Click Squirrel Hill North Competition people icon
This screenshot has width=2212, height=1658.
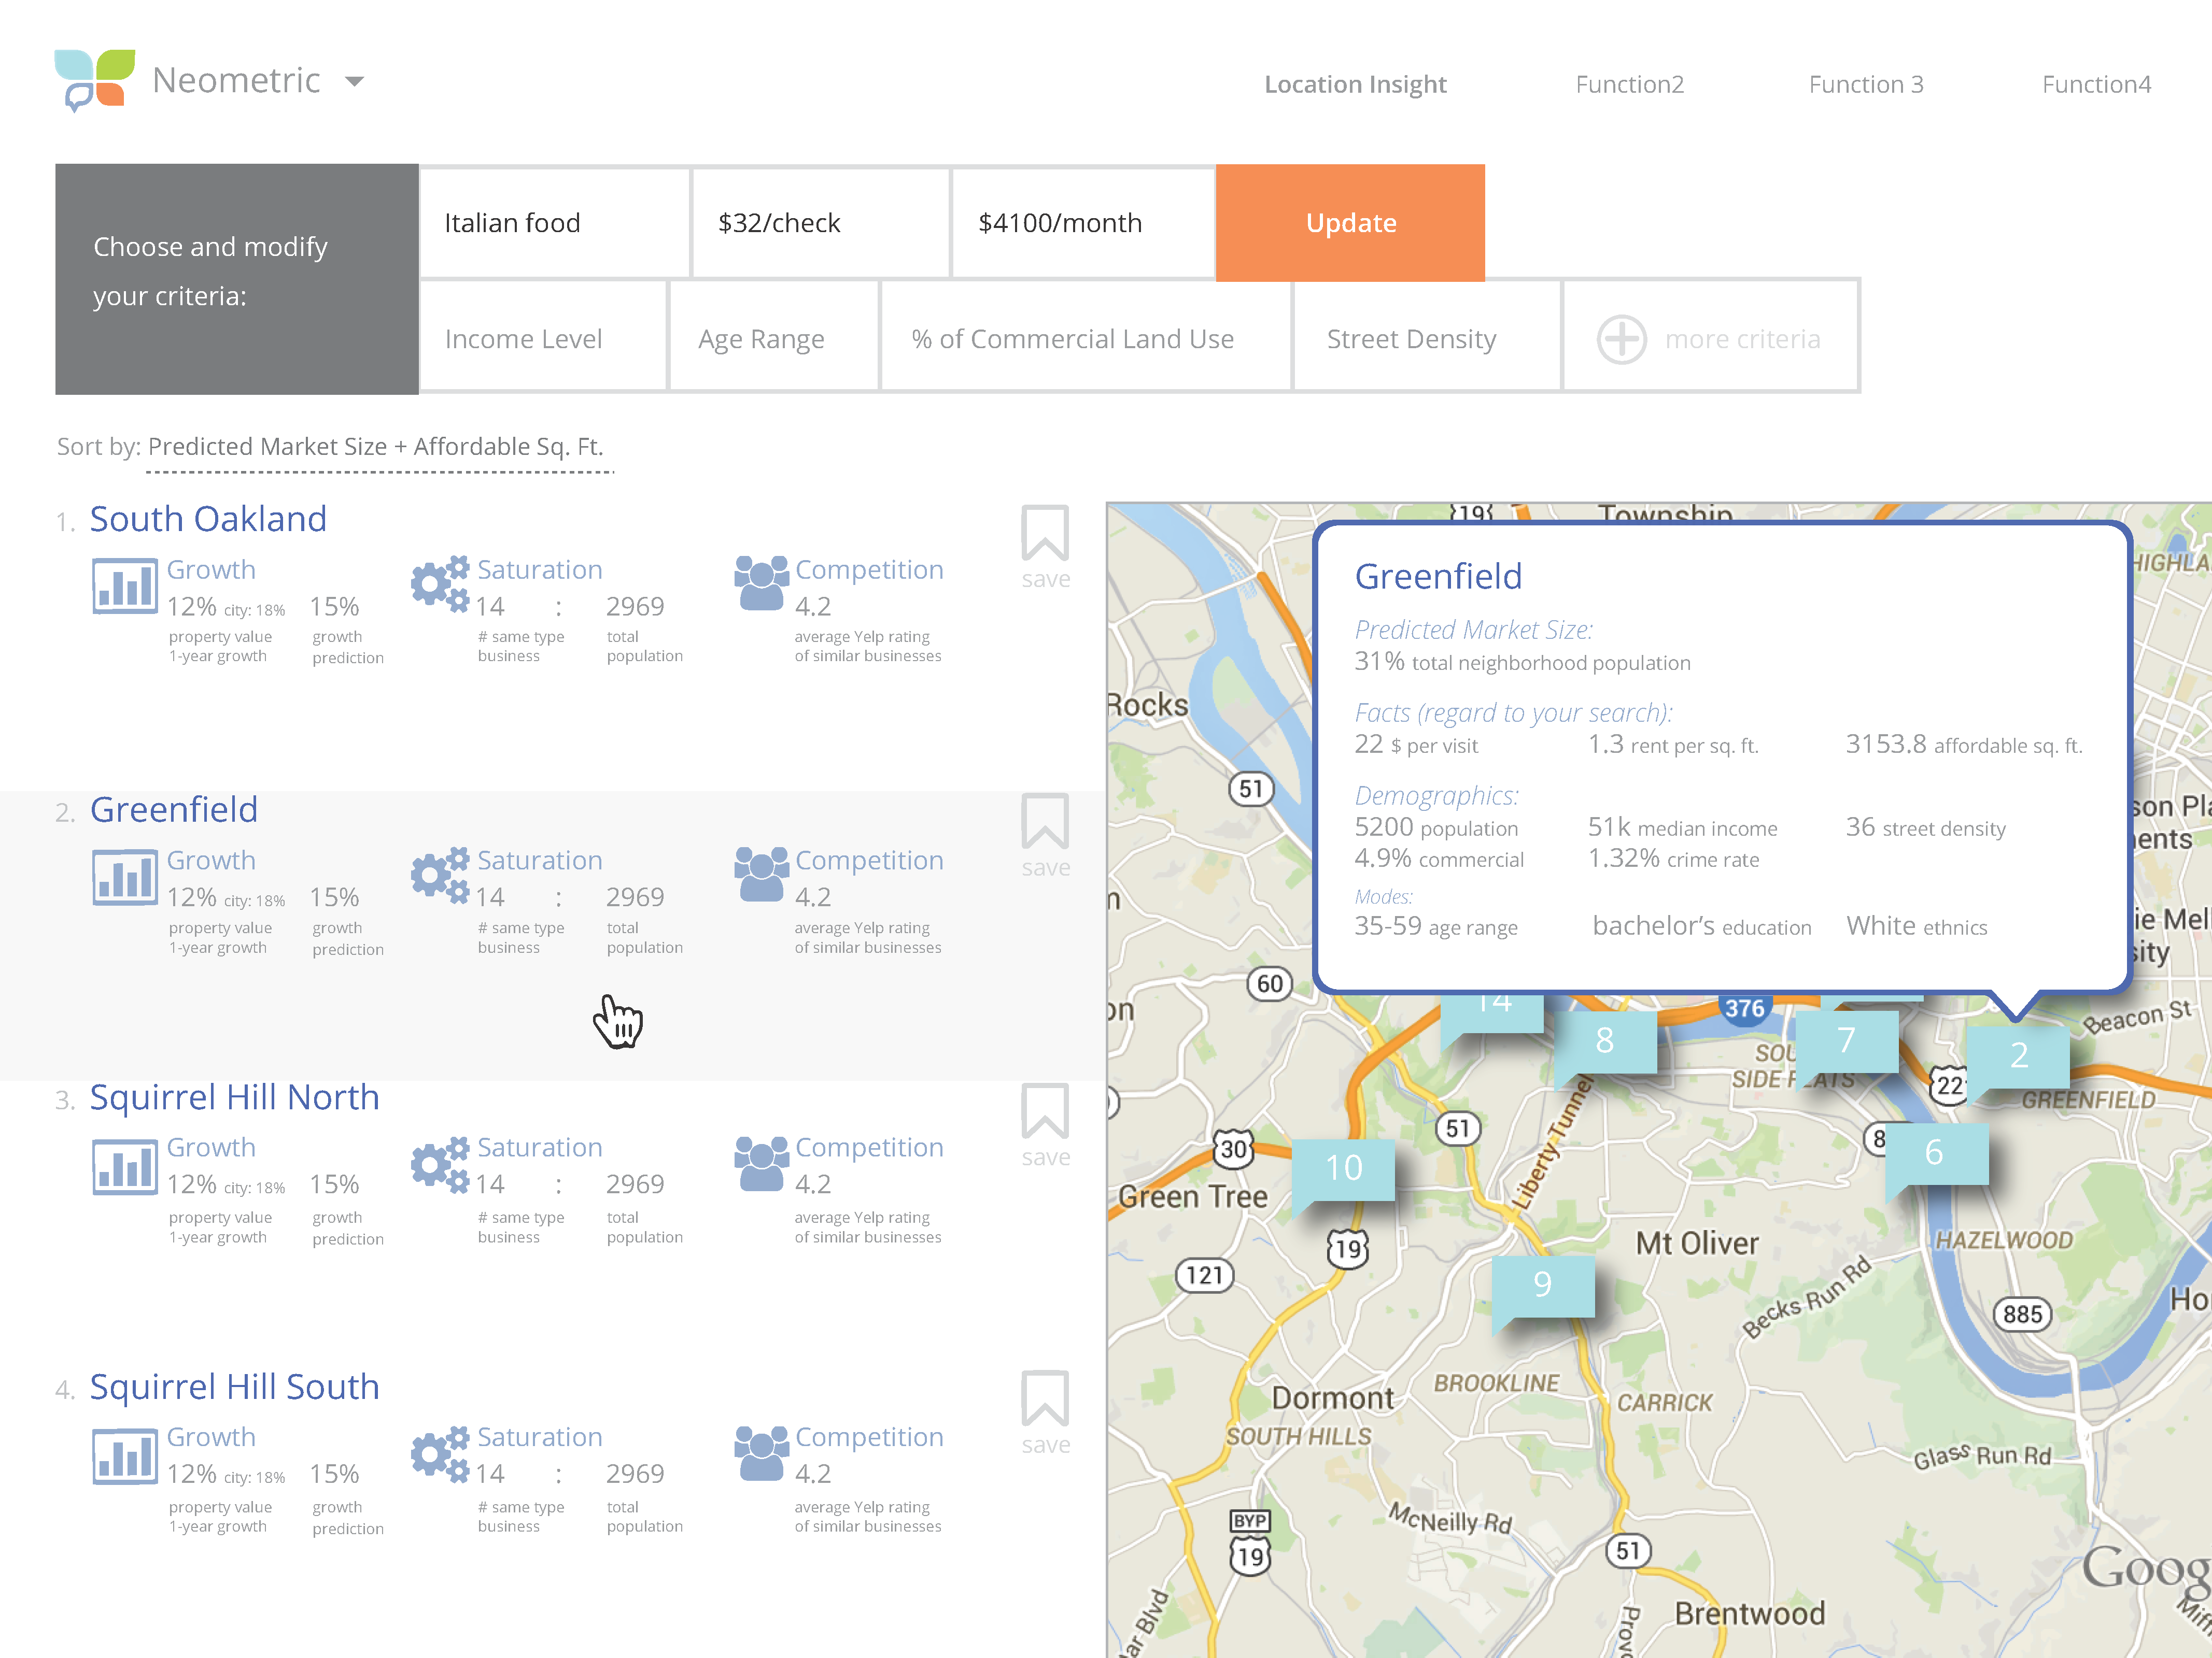761,1164
